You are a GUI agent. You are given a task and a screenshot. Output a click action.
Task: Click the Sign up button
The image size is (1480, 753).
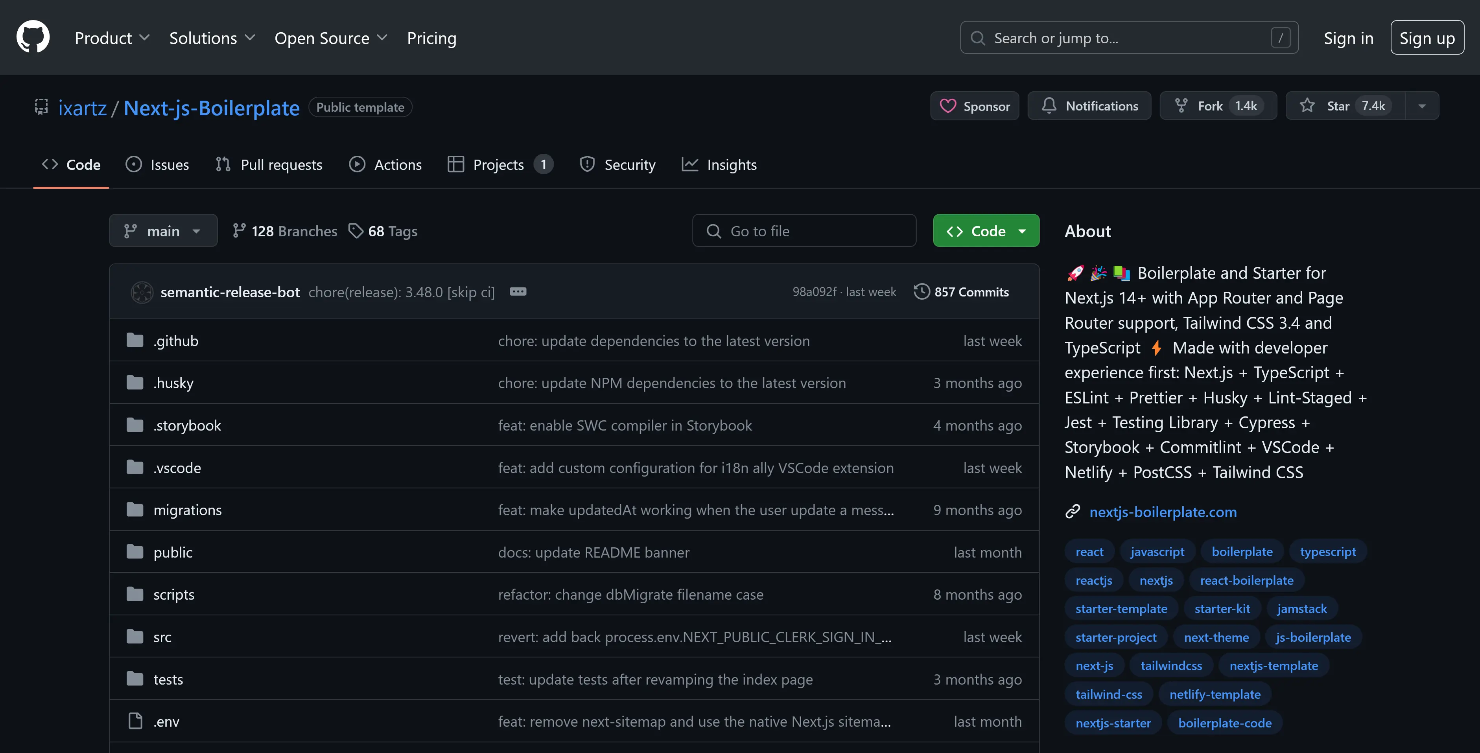tap(1427, 38)
